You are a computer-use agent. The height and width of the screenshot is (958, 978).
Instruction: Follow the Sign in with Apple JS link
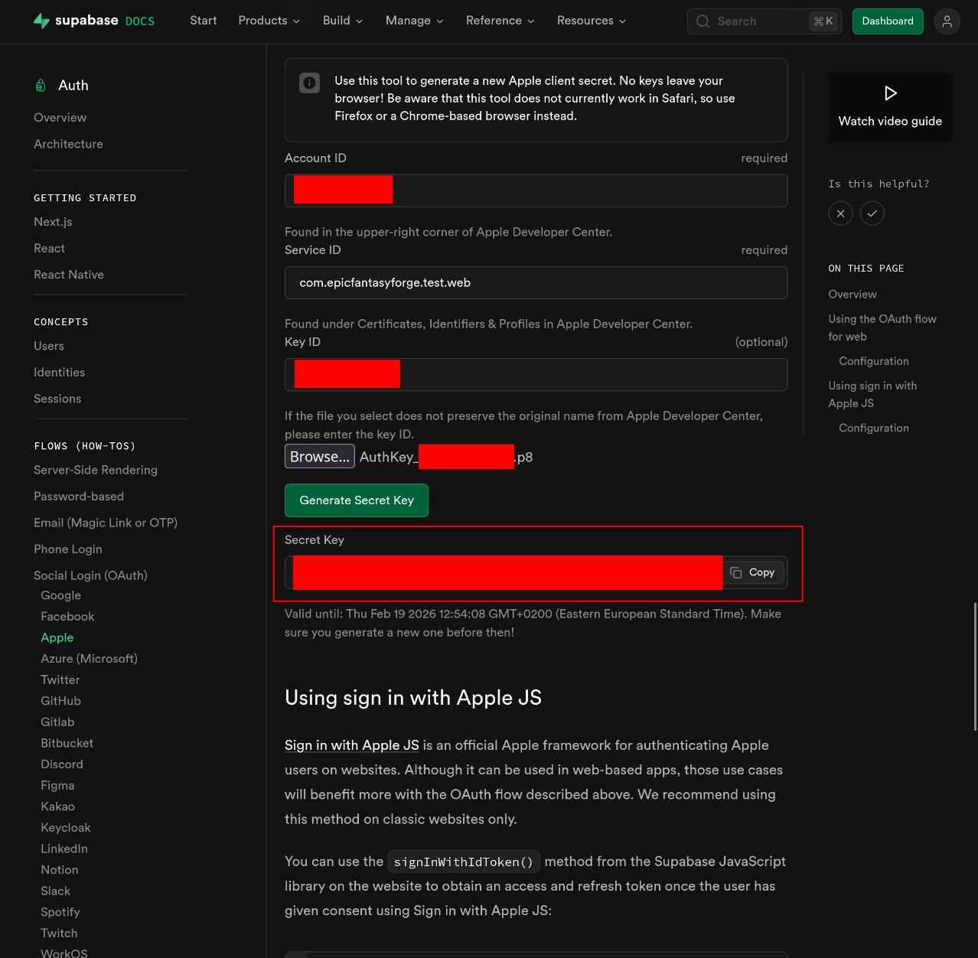coord(351,745)
